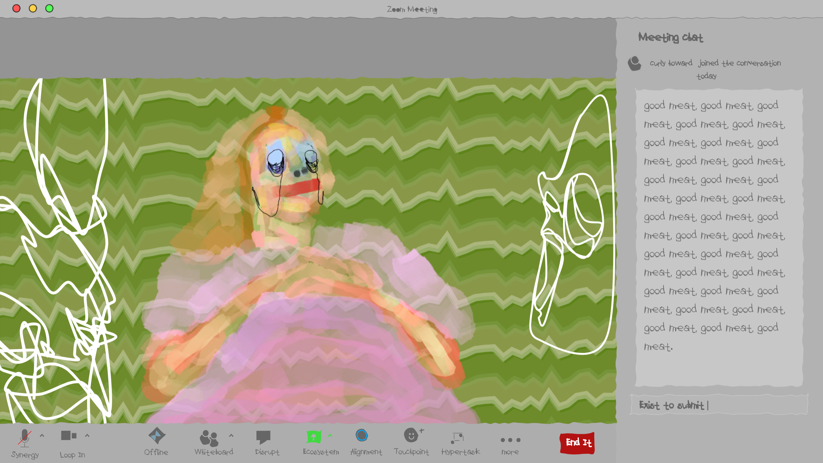The image size is (823, 463).
Task: Expand the chevron beside Loop In camera
Action: [x=87, y=436]
